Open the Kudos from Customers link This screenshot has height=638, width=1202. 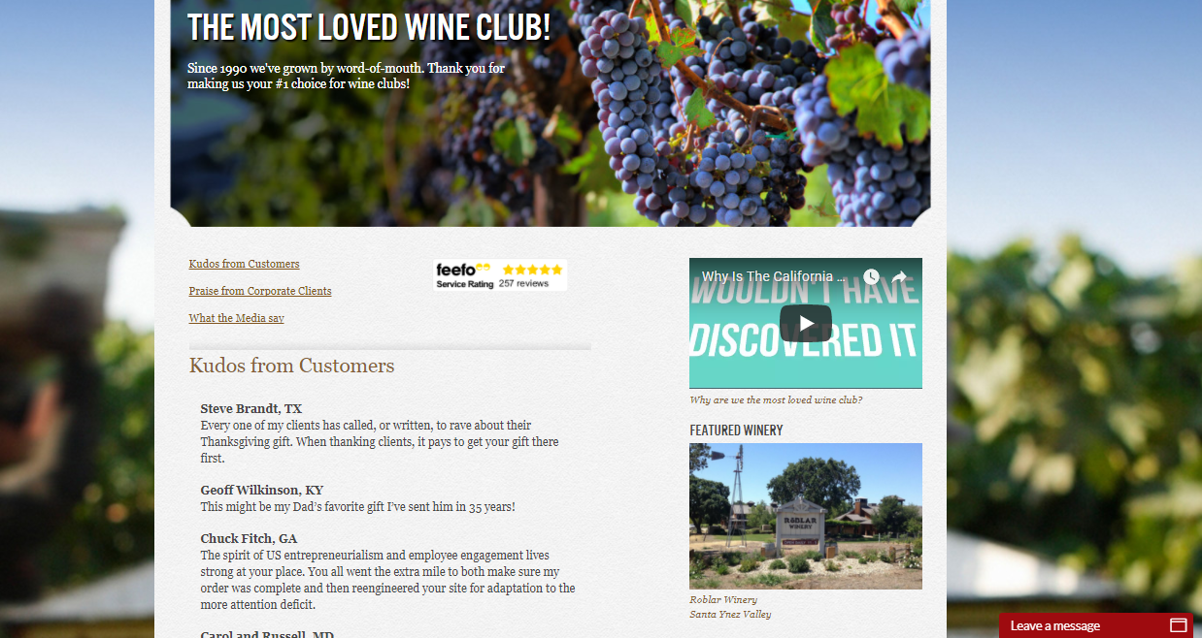tap(244, 264)
